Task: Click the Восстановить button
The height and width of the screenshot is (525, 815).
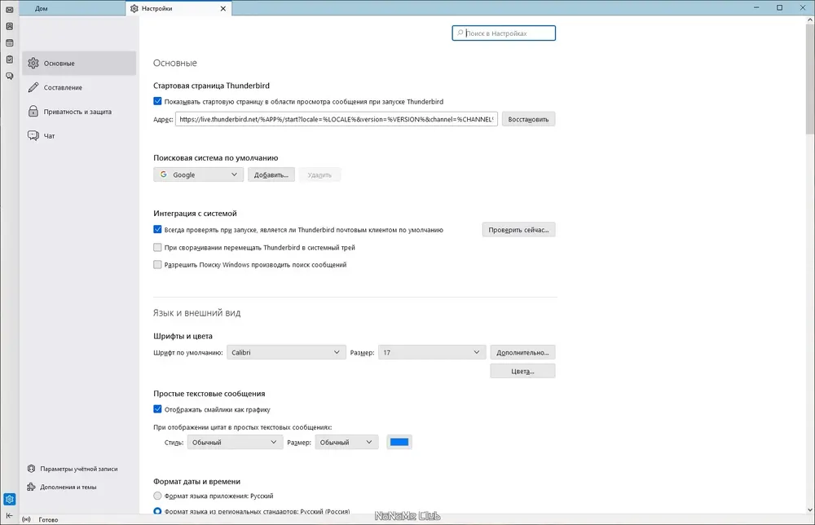Action: coord(528,119)
